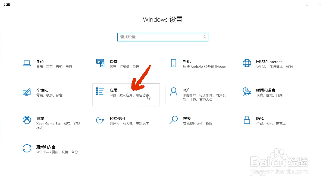Open the System laptop icon
Viewport: 326px width, 183px height.
tap(27, 63)
